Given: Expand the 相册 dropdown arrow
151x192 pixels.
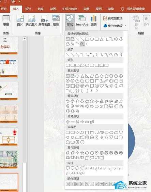Looking at the screenshot, I should point(56,28).
